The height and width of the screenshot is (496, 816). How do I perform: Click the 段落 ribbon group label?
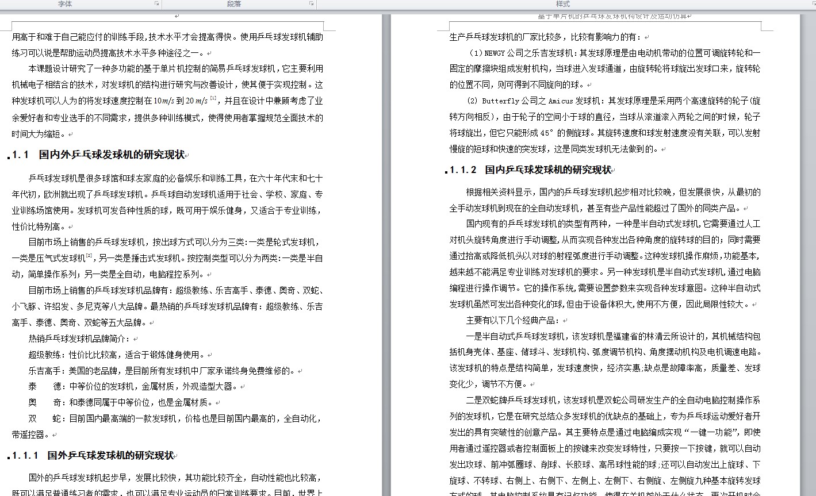(x=235, y=3)
